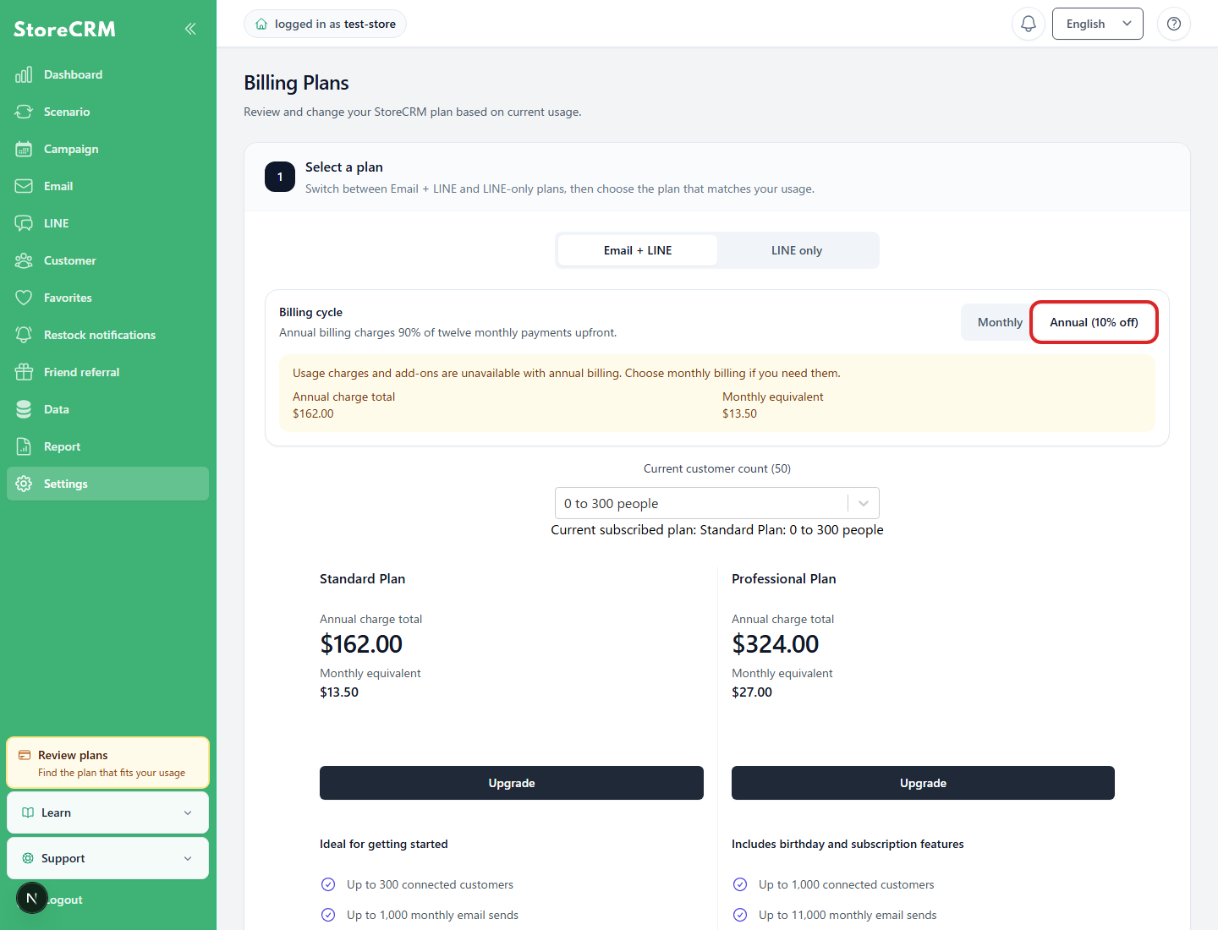Viewport: 1218px width, 930px height.
Task: Open the 0 to 300 people dropdown
Action: pyautogui.click(x=717, y=503)
